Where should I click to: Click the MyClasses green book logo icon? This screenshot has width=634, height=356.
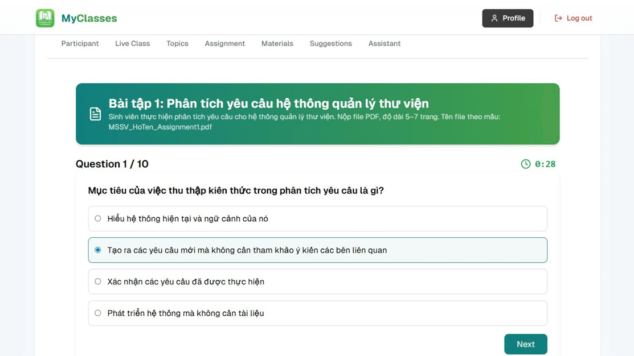tap(45, 18)
